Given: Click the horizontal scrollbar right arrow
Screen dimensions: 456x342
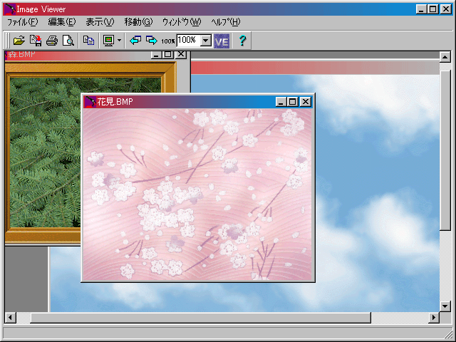Looking at the screenshot, I should 434,317.
